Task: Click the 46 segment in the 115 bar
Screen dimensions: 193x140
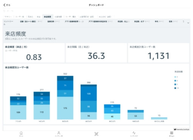Action: pyautogui.click(x=112, y=117)
